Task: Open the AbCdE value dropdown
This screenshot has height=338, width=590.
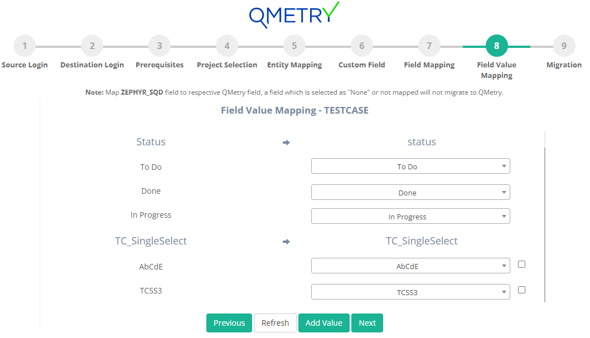Action: pos(410,266)
